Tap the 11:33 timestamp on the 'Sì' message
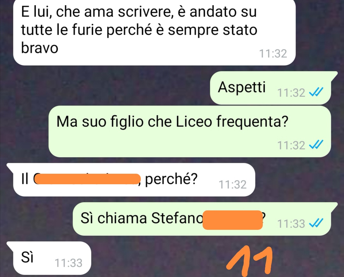This screenshot has width=344, height=277. [68, 263]
